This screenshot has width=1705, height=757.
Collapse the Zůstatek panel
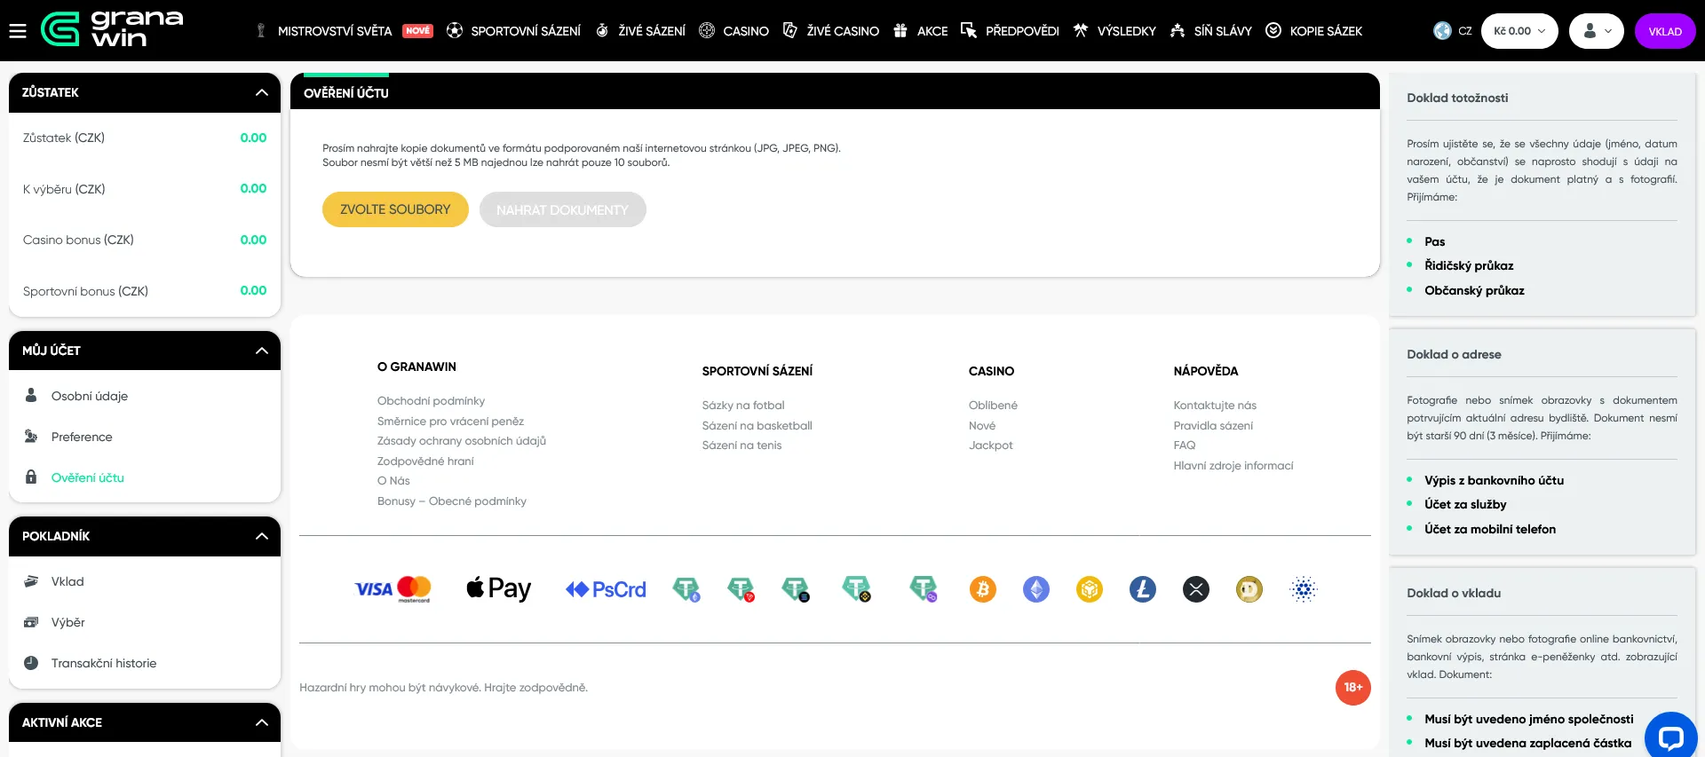coord(261,92)
